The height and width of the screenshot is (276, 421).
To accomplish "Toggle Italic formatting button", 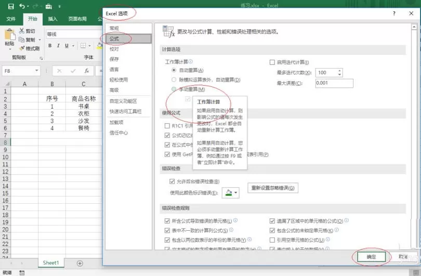I will tap(58, 46).
